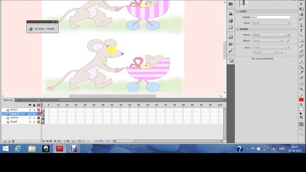Viewport: 306px width, 172px height.
Task: Toggle Show All Layers as Outlines icon
Action: pos(38,105)
